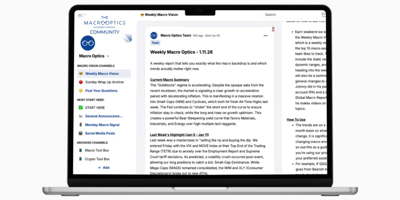Image resolution: width=400 pixels, height=200 pixels.
Task: Open the mail inbox icon beside Search
Action: (324, 15)
